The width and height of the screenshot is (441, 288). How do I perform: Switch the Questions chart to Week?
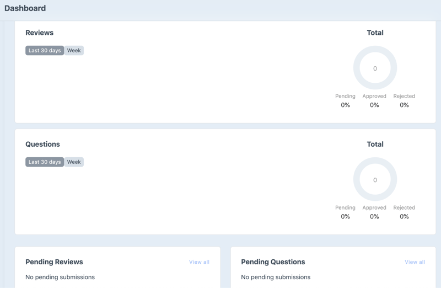coord(74,162)
